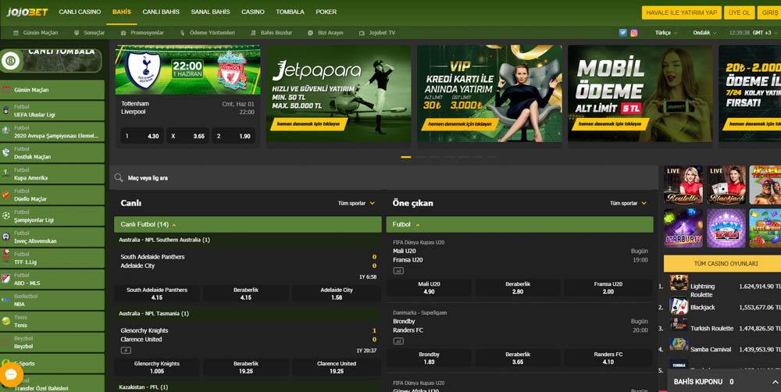This screenshot has width=781, height=392.
Task: Open Sonuçlar results icon link
Action: (77, 33)
